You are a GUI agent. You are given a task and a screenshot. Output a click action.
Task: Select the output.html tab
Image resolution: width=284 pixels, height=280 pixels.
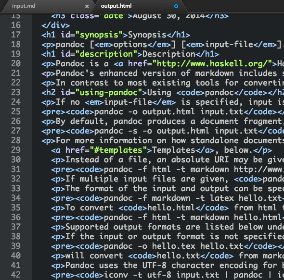pyautogui.click(x=116, y=6)
